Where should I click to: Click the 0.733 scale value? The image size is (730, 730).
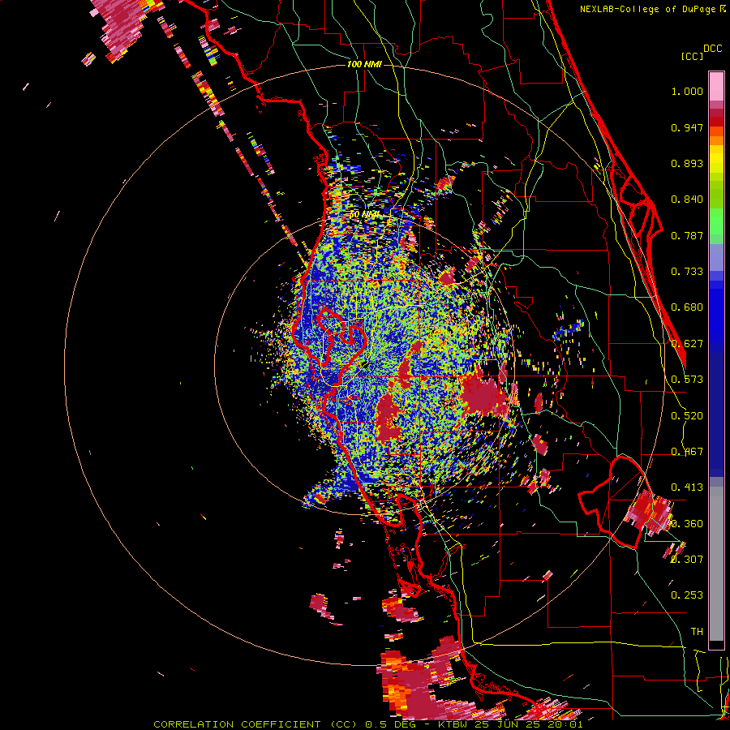687,272
